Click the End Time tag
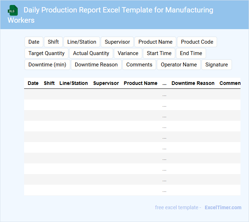249x222 pixels. (191, 53)
